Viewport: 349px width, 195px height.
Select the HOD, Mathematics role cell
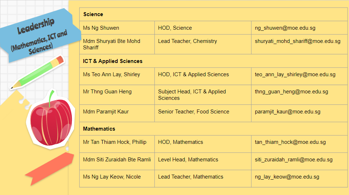point(181,142)
